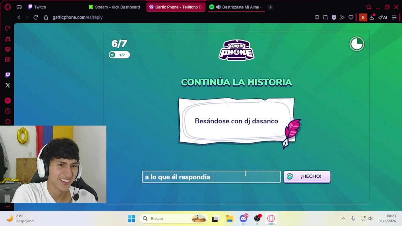Open GX Cleaner broom icon in sidebar
Viewport: 402px width, 226px height.
pyautogui.click(x=8, y=39)
